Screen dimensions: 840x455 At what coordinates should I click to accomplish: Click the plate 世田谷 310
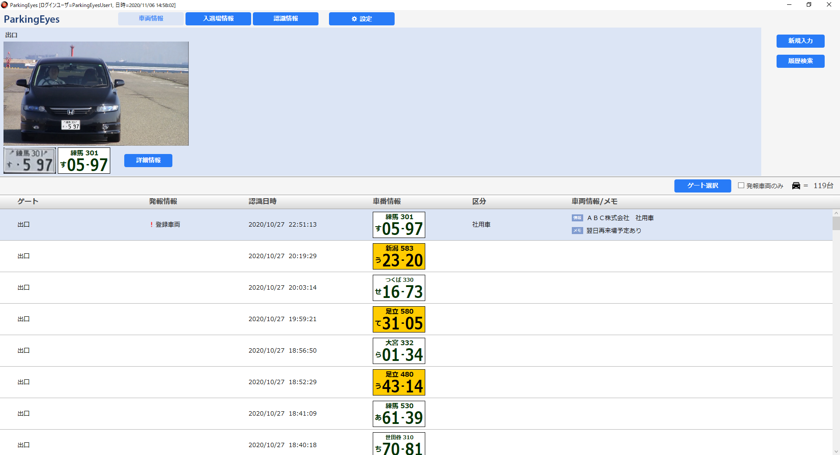tap(399, 444)
